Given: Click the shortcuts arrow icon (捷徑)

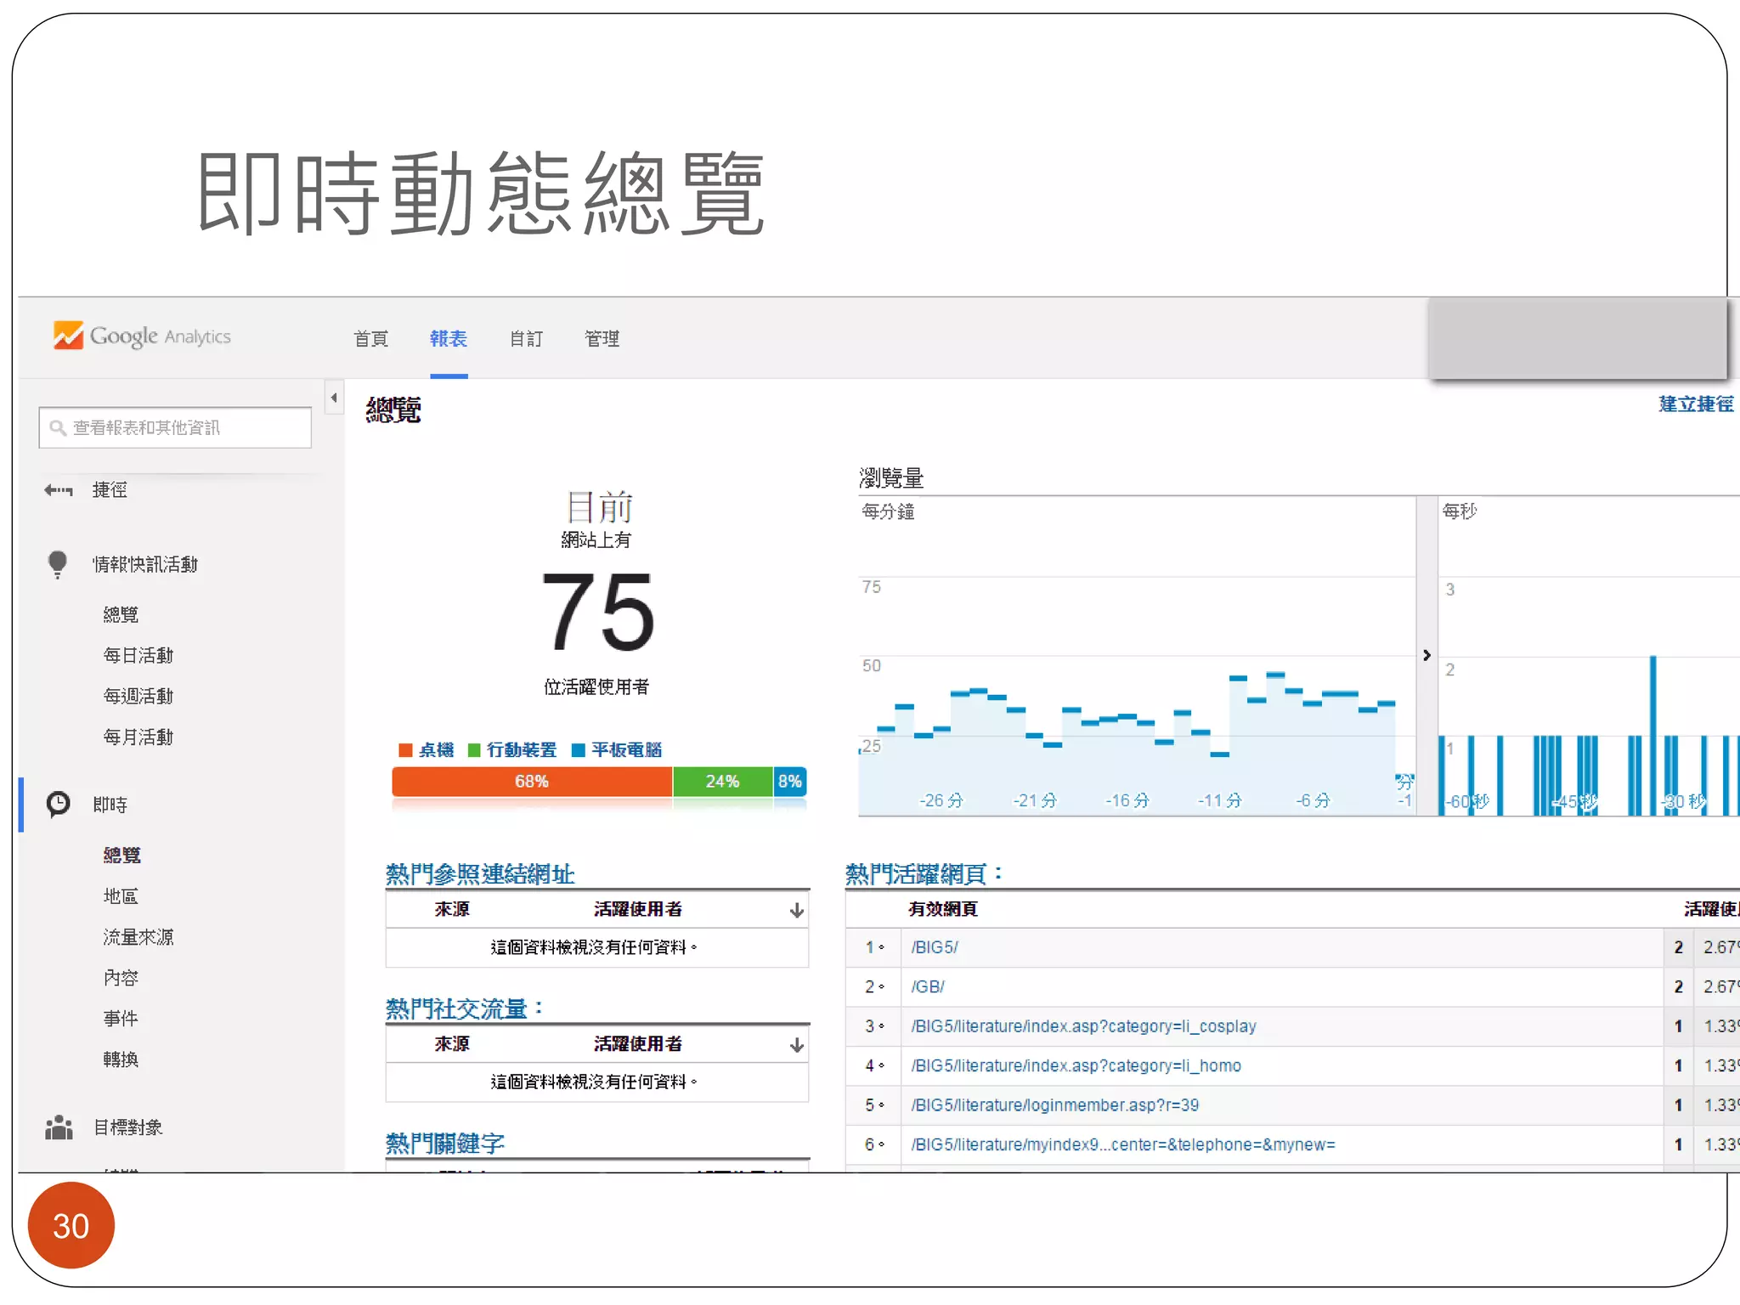Looking at the screenshot, I should click(59, 490).
